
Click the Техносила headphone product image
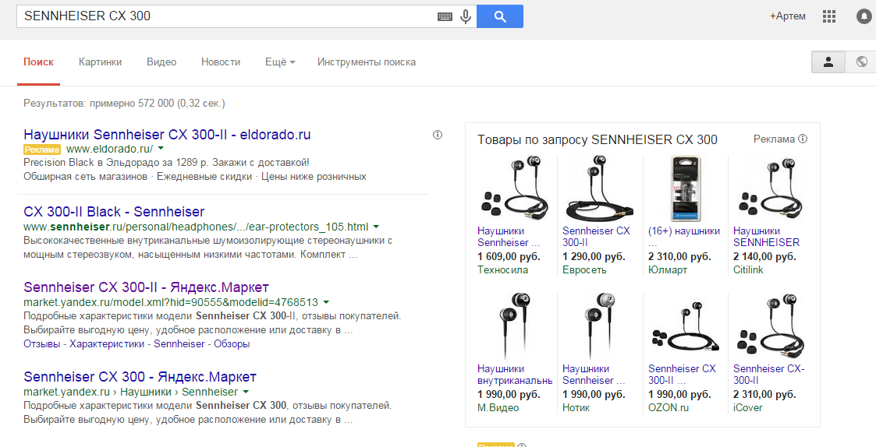[516, 188]
